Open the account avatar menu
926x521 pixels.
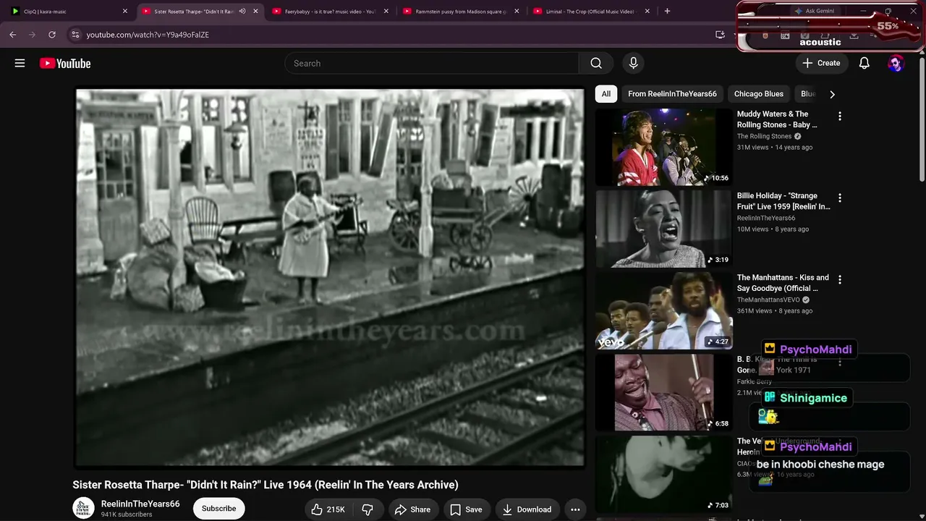[x=896, y=63]
